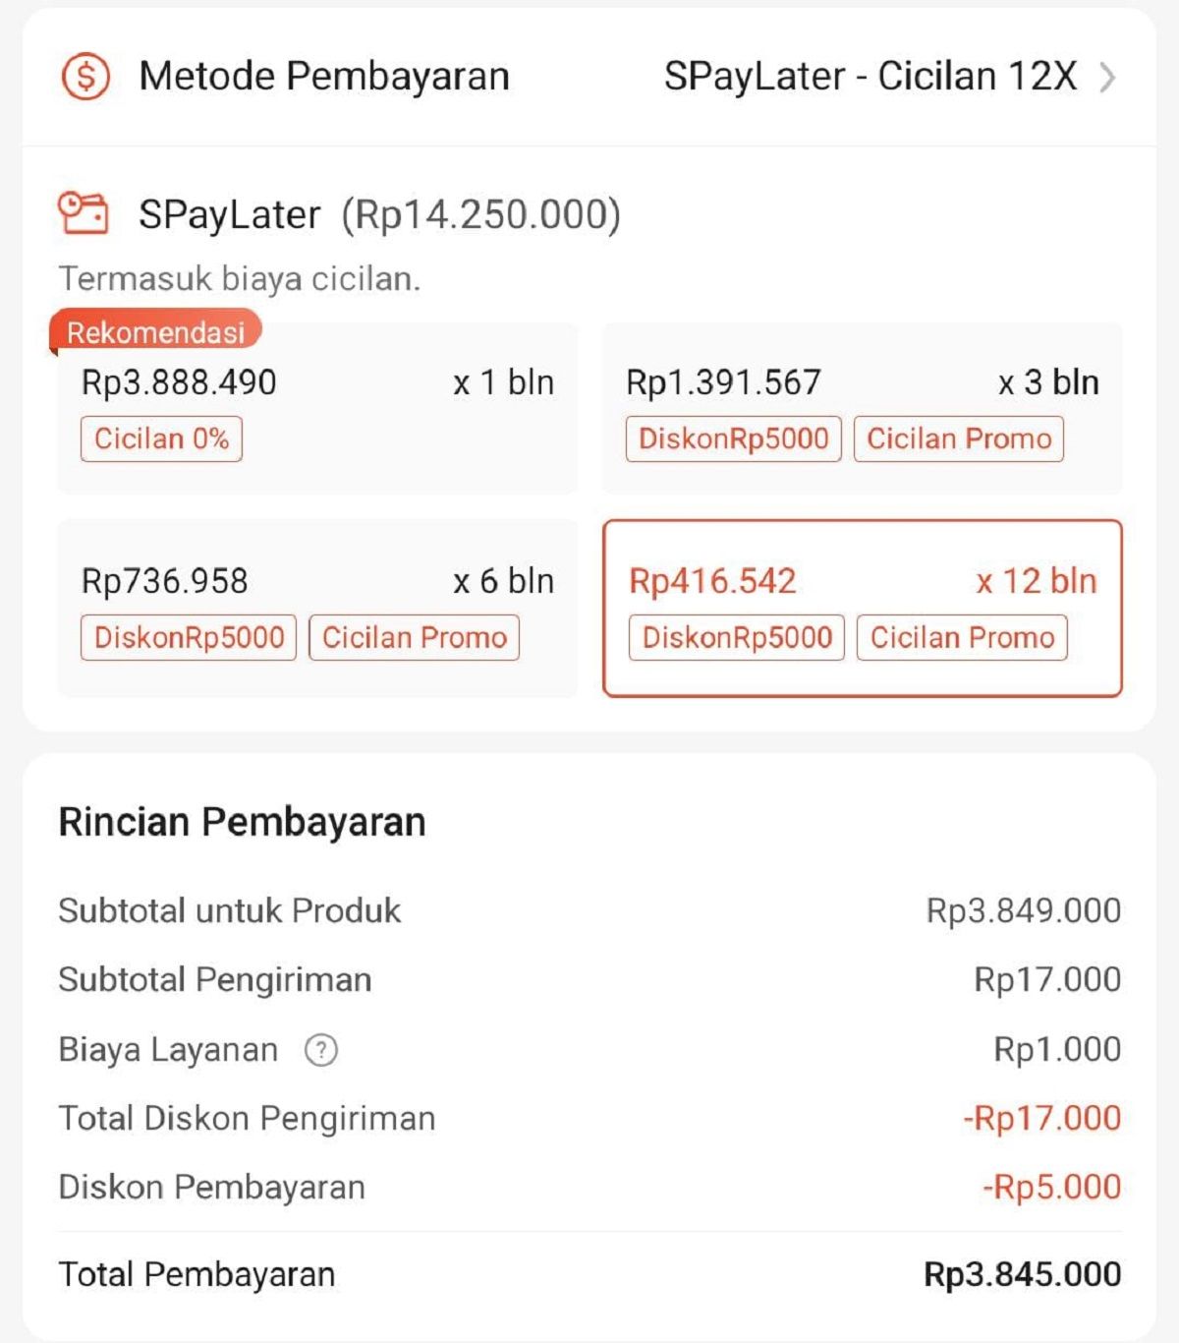The image size is (1179, 1343).
Task: Open the Metode Pembayaran row
Action: click(324, 77)
